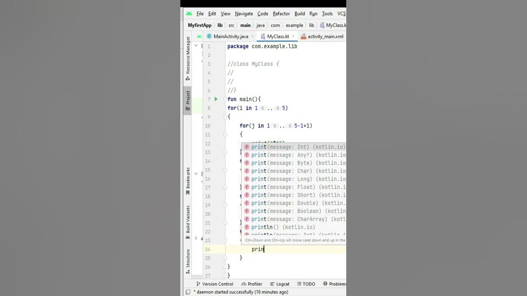Click 'com' in the navigation breadcrumb

point(275,25)
